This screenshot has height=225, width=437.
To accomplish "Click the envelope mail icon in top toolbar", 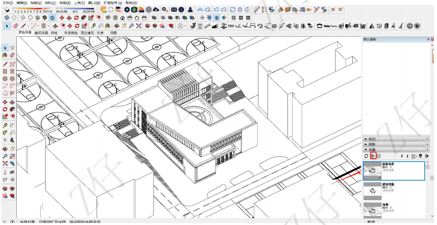I will pos(174,9).
